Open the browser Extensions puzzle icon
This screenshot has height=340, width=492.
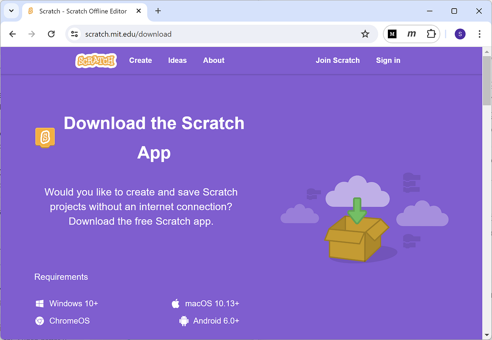point(431,34)
